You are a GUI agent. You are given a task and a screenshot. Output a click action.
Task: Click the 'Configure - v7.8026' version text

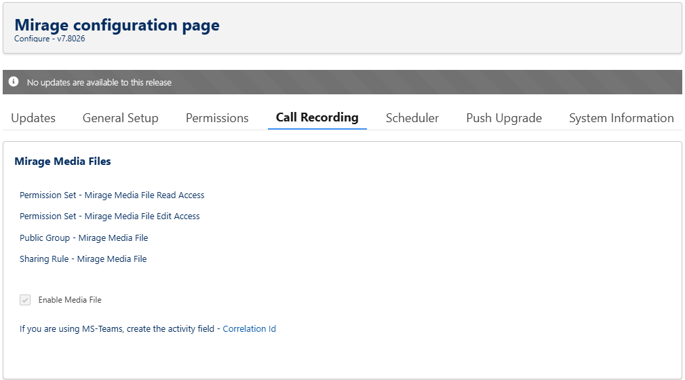(50, 39)
